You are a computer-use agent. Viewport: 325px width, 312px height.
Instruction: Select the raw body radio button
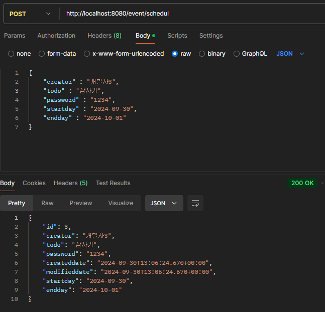coord(175,54)
